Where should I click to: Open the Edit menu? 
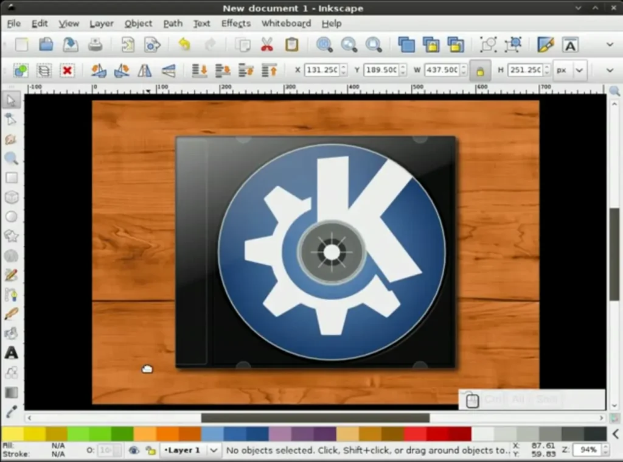click(40, 24)
